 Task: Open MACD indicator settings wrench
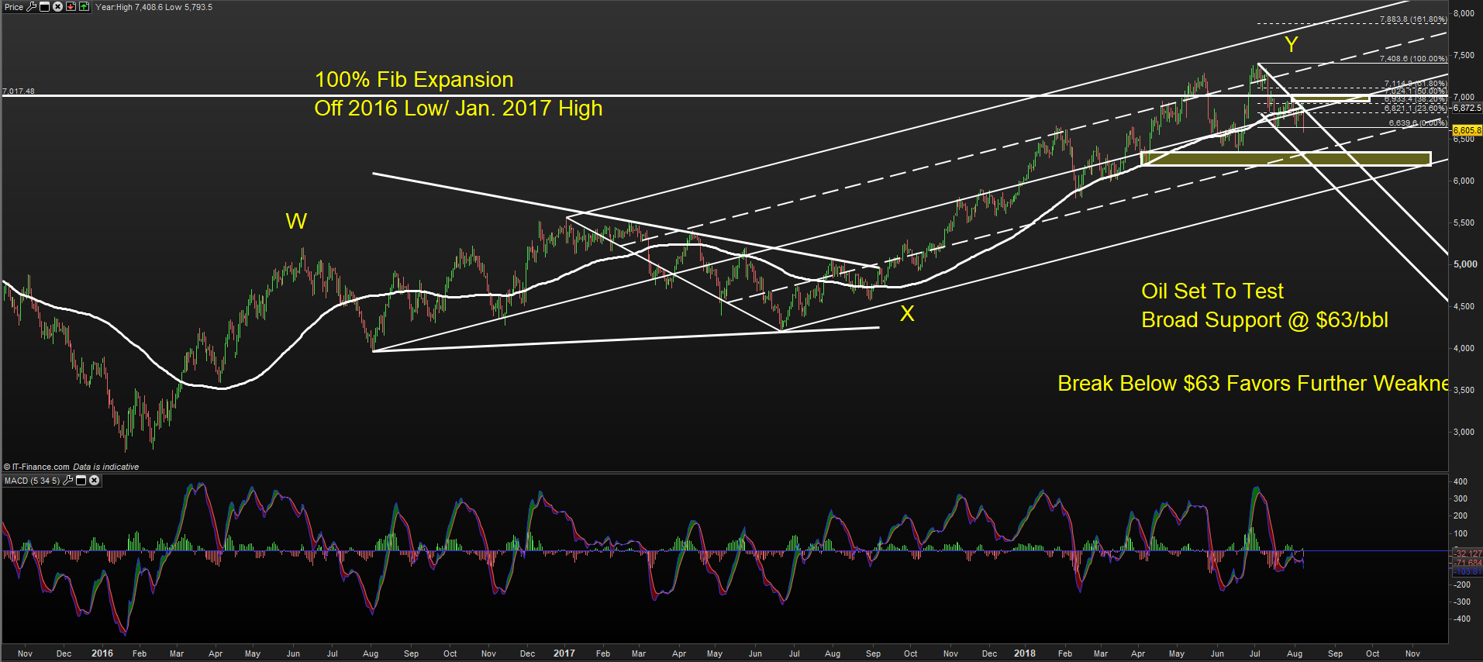pos(68,481)
